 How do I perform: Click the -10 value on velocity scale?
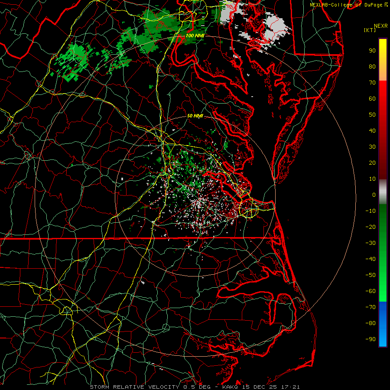coord(370,211)
